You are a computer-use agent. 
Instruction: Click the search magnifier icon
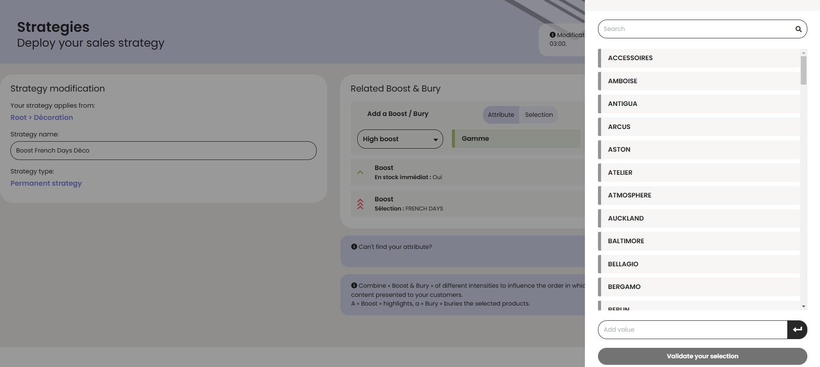[x=798, y=29]
